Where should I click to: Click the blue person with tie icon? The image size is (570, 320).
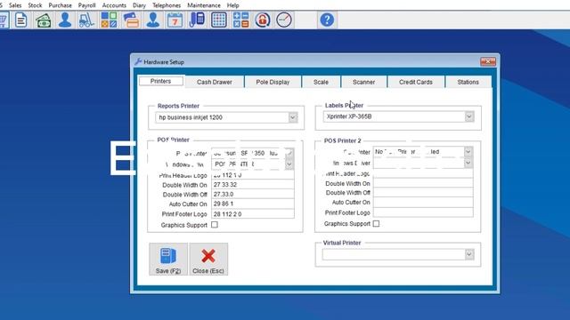point(152,20)
